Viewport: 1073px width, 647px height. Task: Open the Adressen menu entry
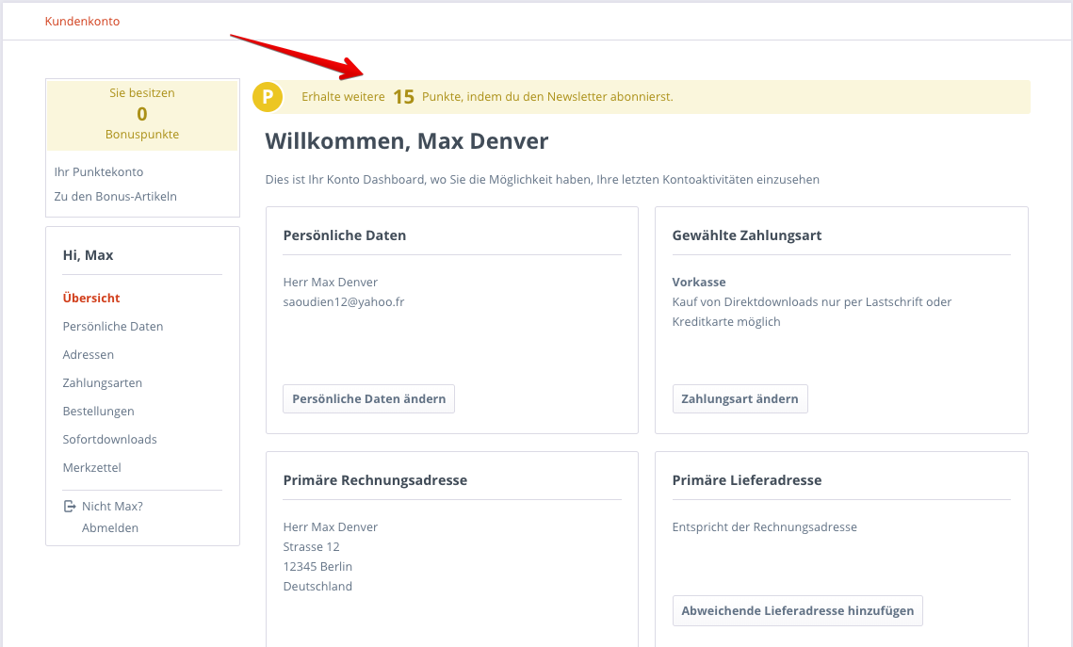[89, 354]
